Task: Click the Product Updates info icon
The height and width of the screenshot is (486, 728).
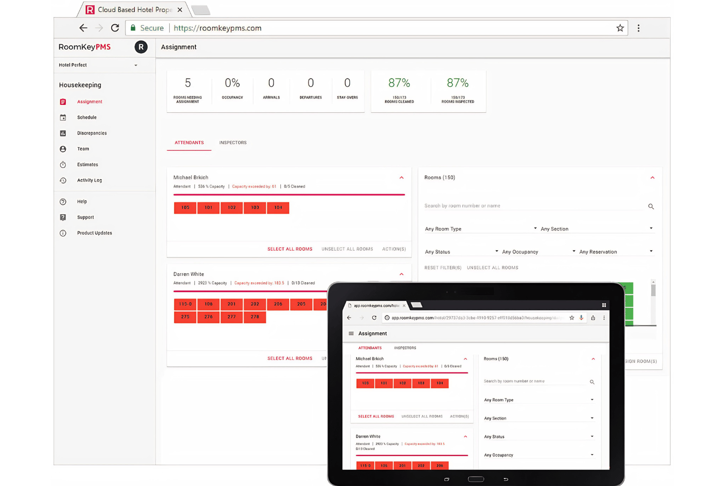Action: click(63, 233)
